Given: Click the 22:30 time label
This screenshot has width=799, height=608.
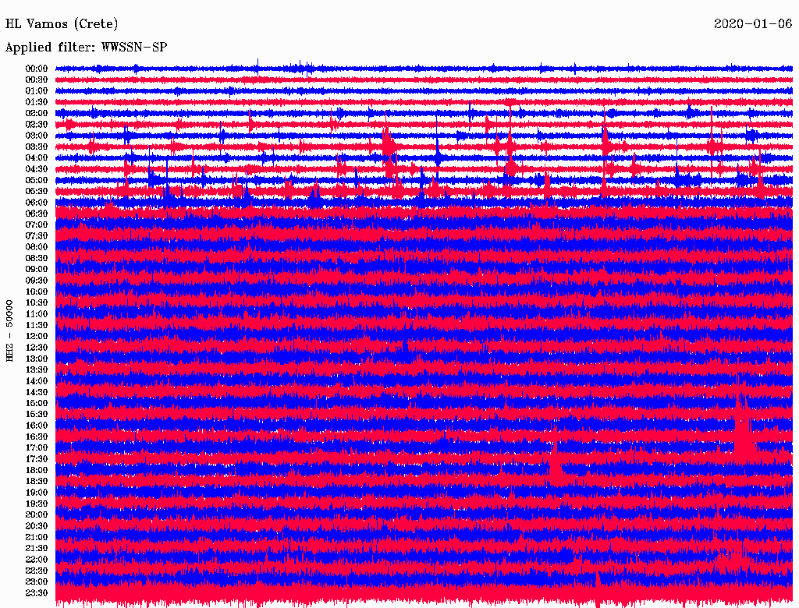Looking at the screenshot, I should (x=37, y=571).
